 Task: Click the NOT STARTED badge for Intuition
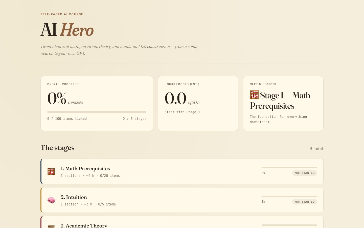305,202
